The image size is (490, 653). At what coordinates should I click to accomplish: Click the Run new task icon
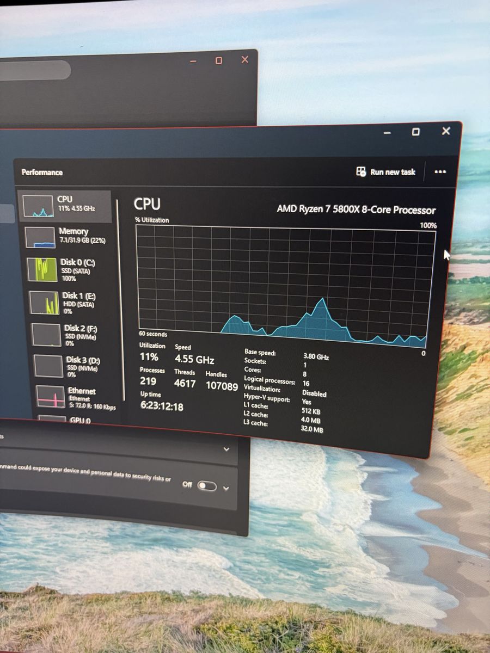[x=361, y=171]
